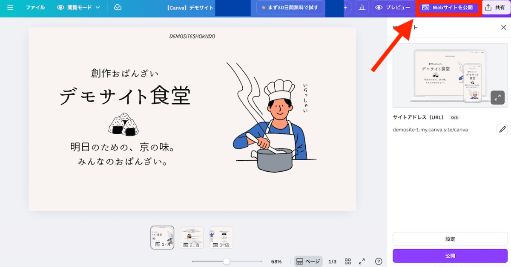Edit site address with pencil icon
Screen dimensions: 511x267
tap(502, 130)
